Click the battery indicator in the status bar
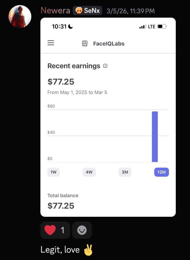The height and width of the screenshot is (260, 190). 162,26
